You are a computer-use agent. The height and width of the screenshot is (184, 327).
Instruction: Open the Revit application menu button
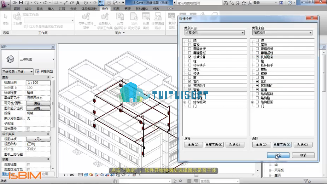point(4,5)
